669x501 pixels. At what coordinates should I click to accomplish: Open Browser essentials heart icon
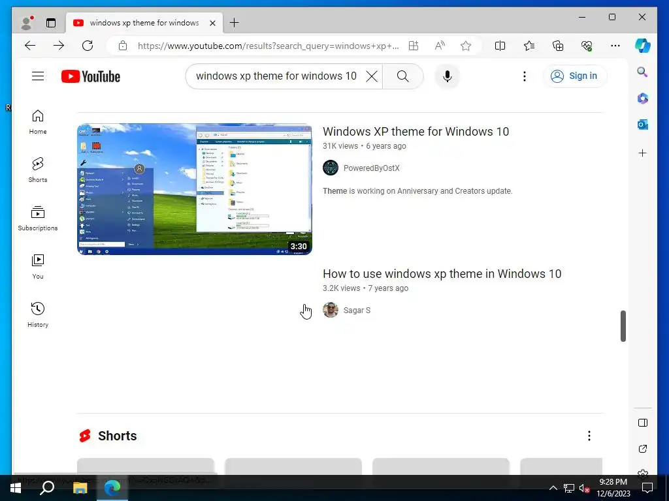[587, 46]
